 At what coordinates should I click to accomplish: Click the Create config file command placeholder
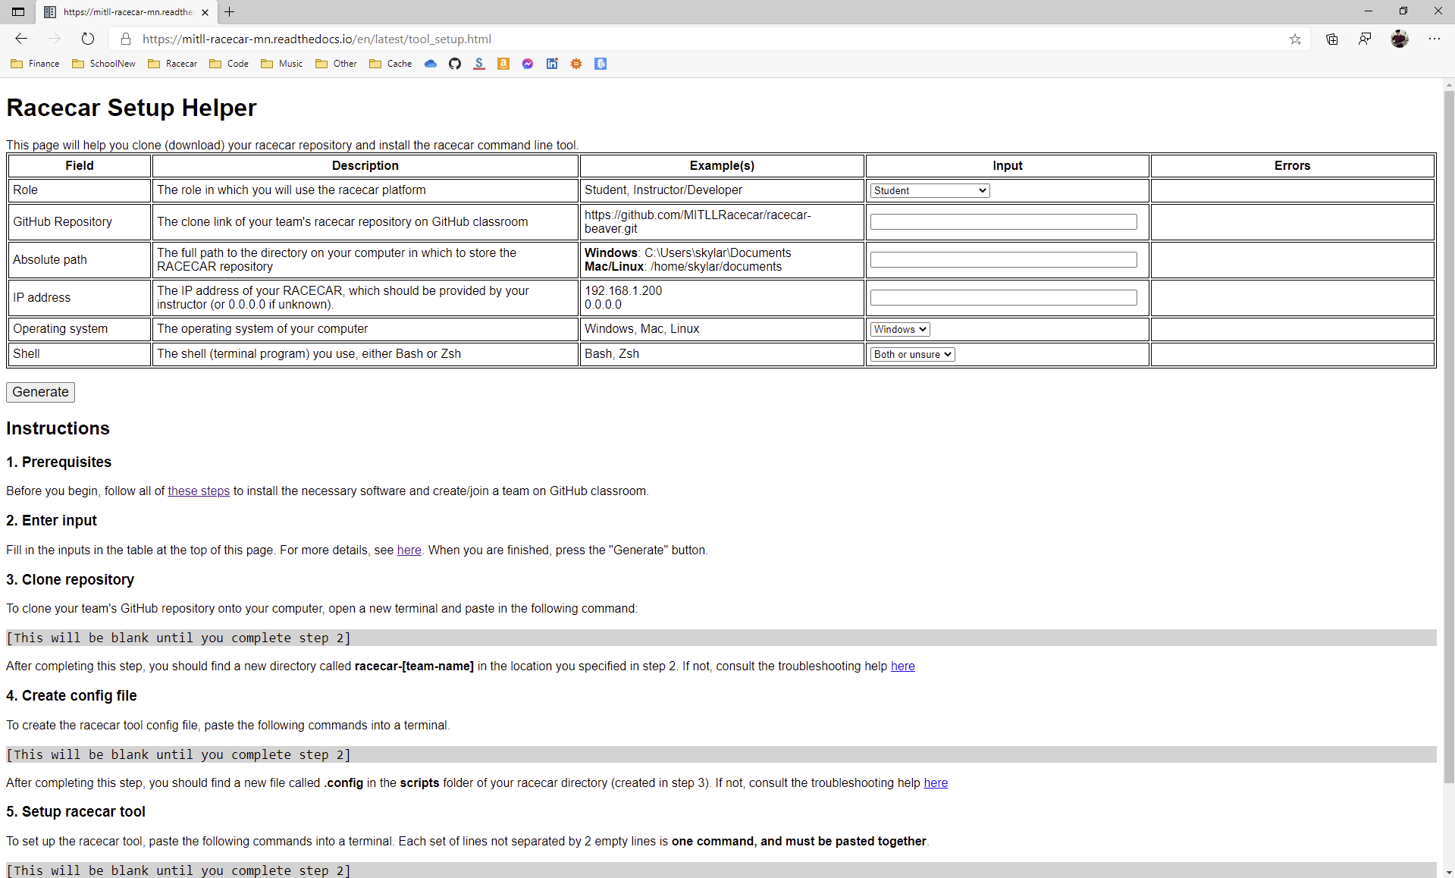click(x=721, y=754)
